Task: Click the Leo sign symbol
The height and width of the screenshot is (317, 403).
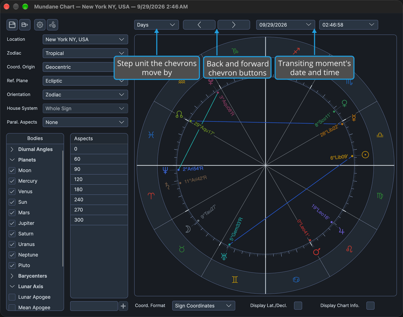Action: tap(349, 249)
